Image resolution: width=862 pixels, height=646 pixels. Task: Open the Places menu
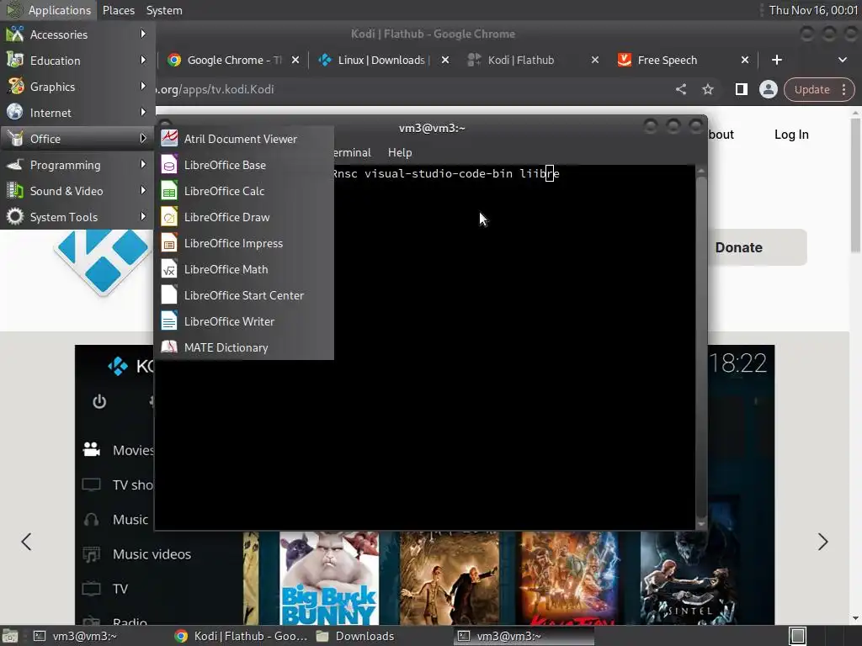coord(118,10)
